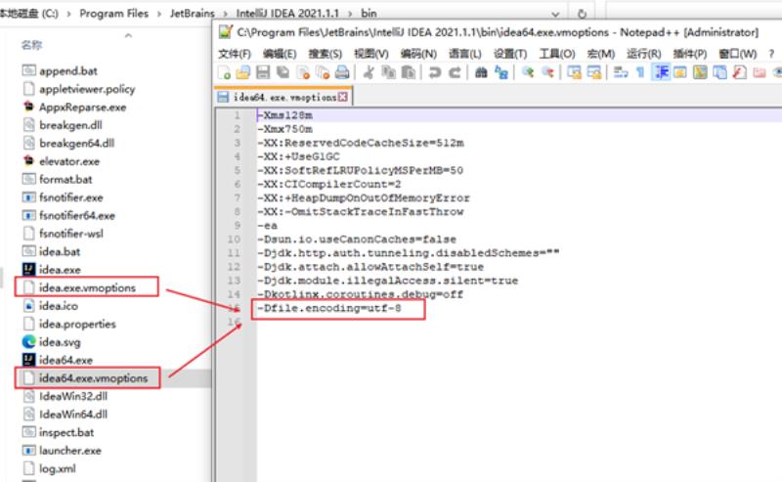Screen dimensions: 782x482
Task: Select the file idea.properties
Action: tap(77, 324)
